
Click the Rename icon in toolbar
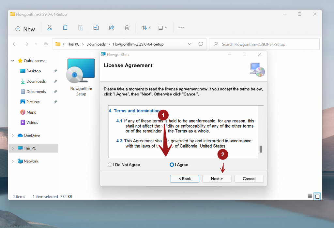[96, 28]
